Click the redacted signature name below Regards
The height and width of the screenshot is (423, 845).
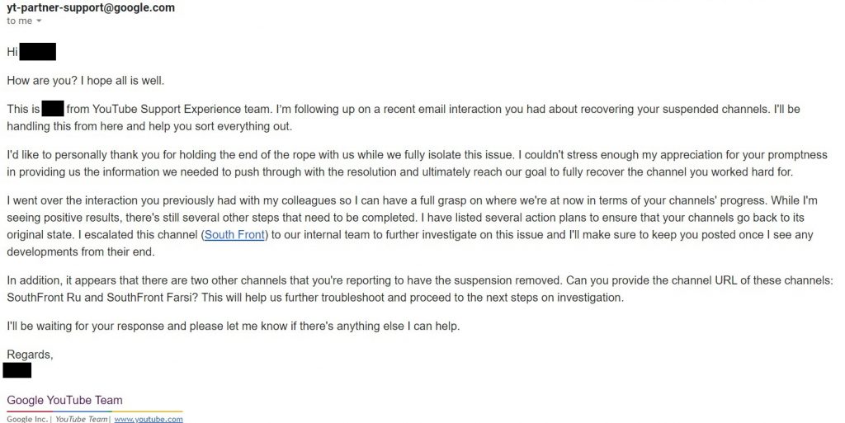[17, 370]
